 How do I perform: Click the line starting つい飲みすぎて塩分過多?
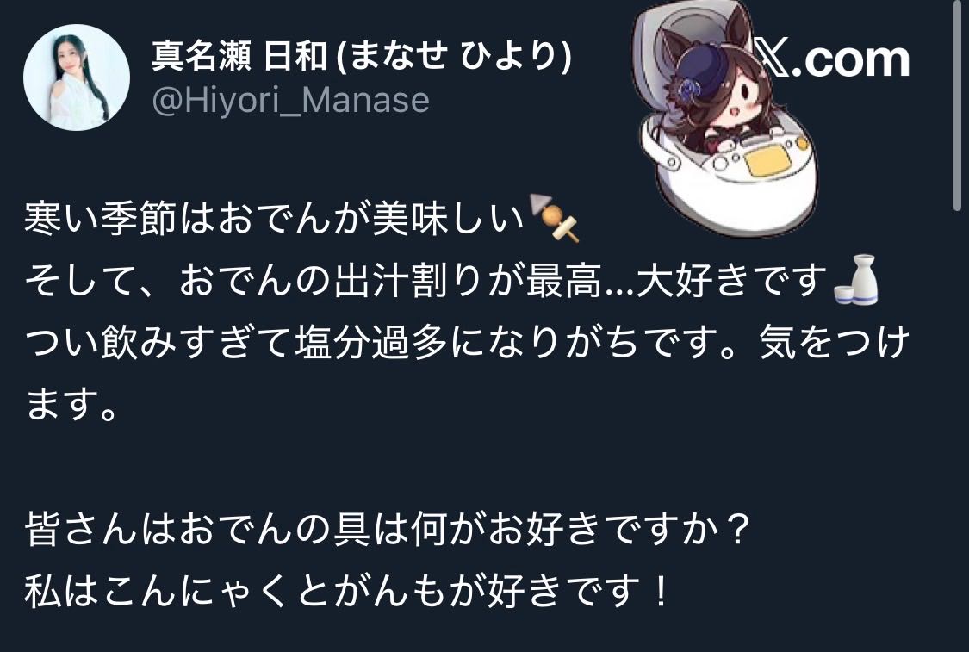point(467,342)
